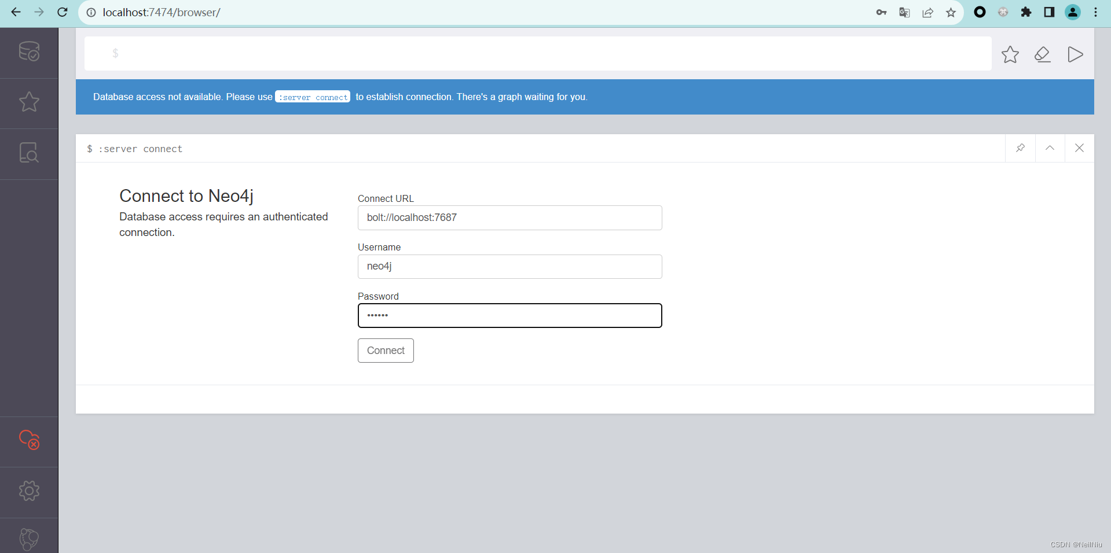
Task: Open the Extensions puzzle icon
Action: (x=1026, y=12)
